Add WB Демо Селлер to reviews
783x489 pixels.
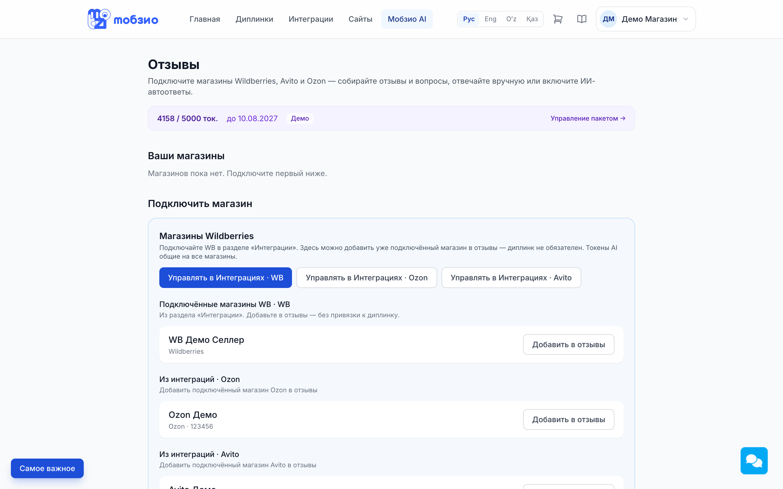pyautogui.click(x=568, y=344)
